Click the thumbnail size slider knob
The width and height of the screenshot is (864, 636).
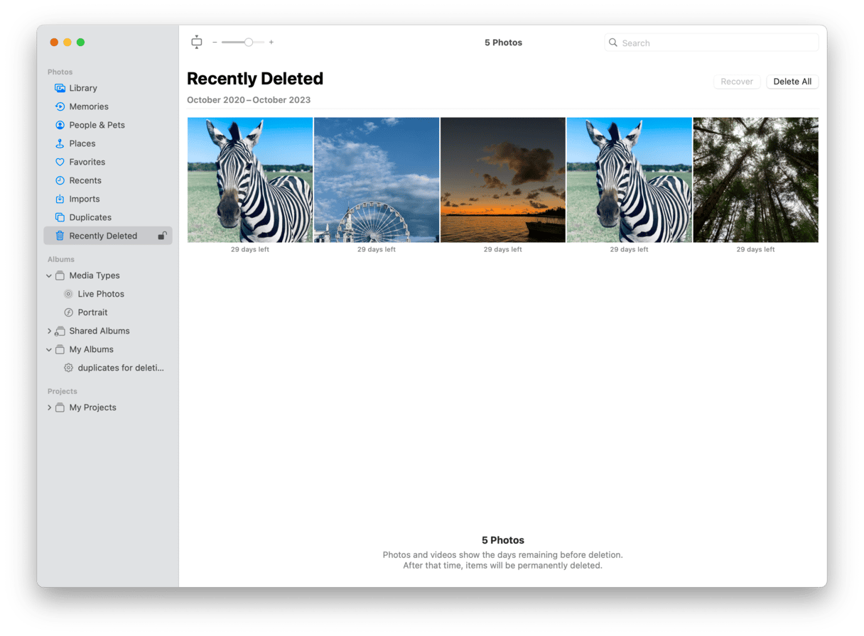(x=249, y=43)
